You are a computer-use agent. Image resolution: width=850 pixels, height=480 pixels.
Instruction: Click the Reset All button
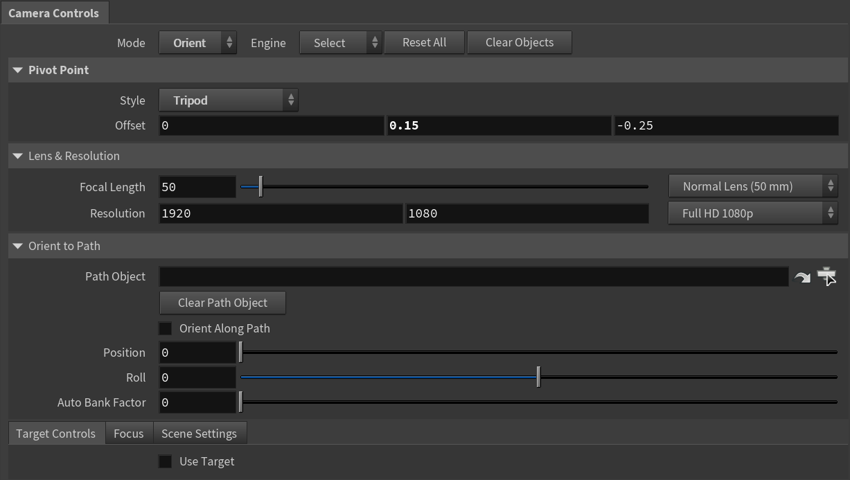[x=425, y=42]
